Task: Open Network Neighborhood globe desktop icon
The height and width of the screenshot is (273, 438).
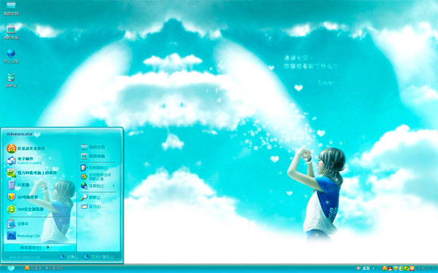Action: (11, 56)
